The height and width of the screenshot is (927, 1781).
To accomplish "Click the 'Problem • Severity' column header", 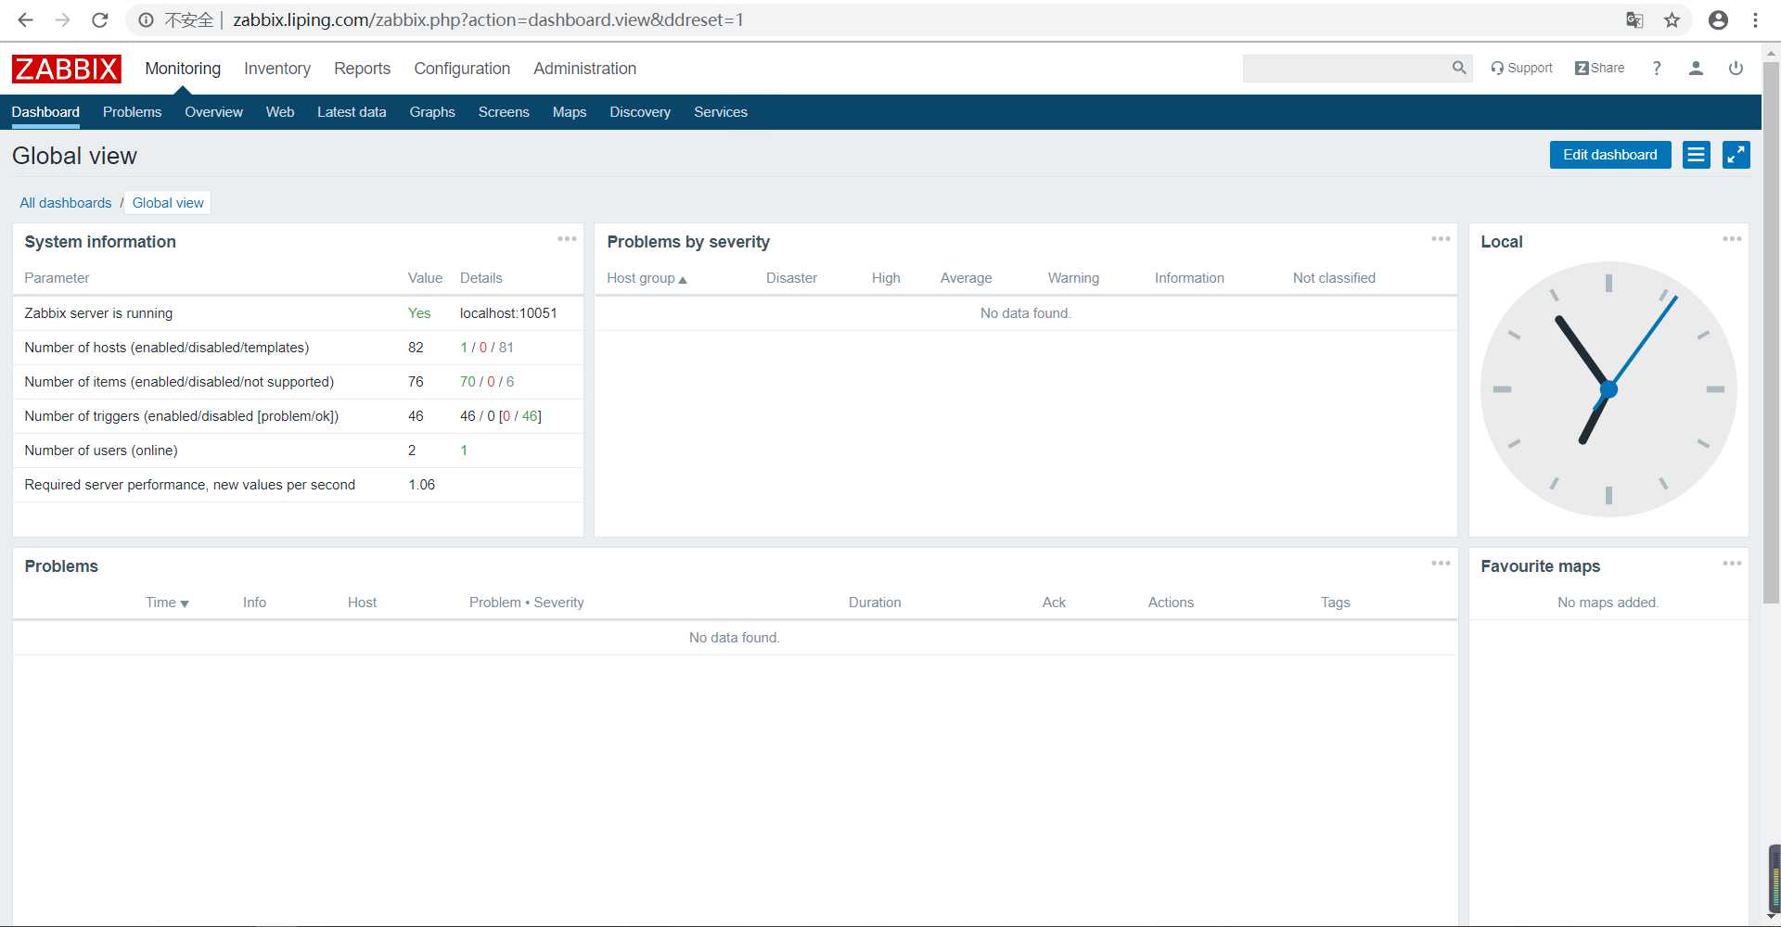I will point(526,603).
